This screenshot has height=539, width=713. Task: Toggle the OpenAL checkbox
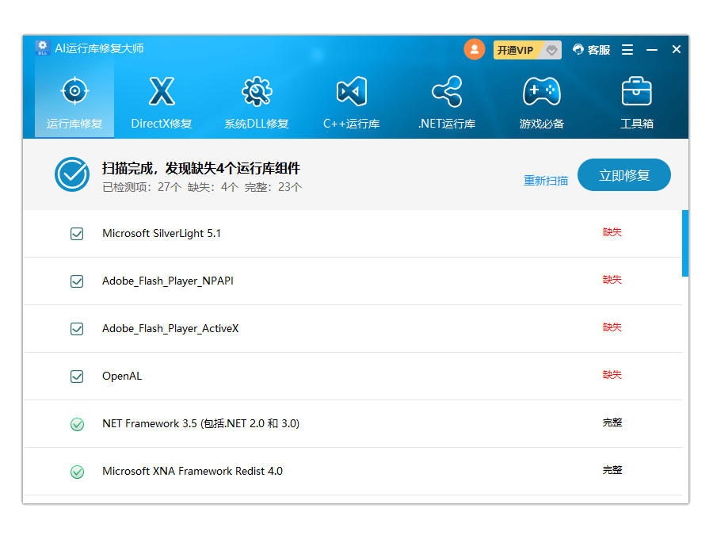click(x=77, y=377)
